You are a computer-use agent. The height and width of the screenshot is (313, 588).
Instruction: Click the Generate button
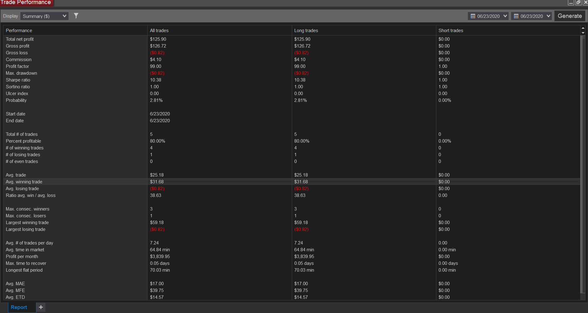coord(569,16)
